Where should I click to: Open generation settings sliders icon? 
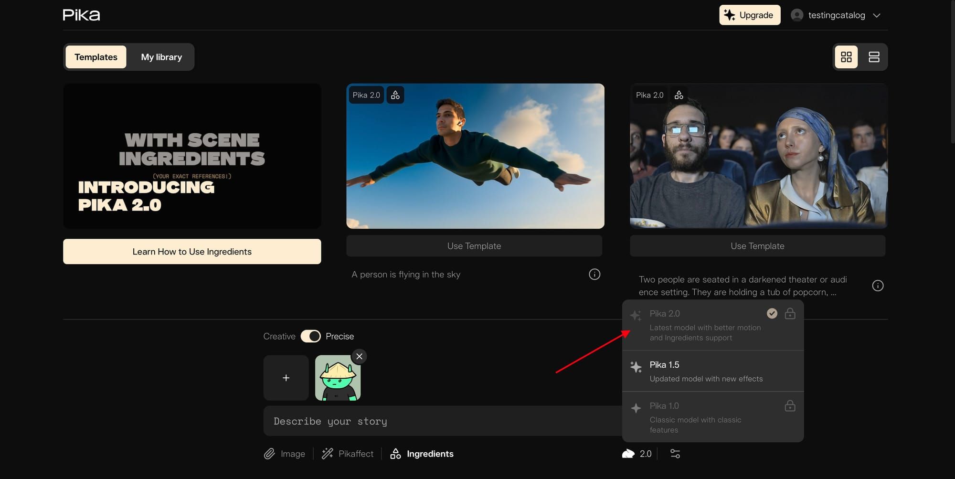[675, 454]
